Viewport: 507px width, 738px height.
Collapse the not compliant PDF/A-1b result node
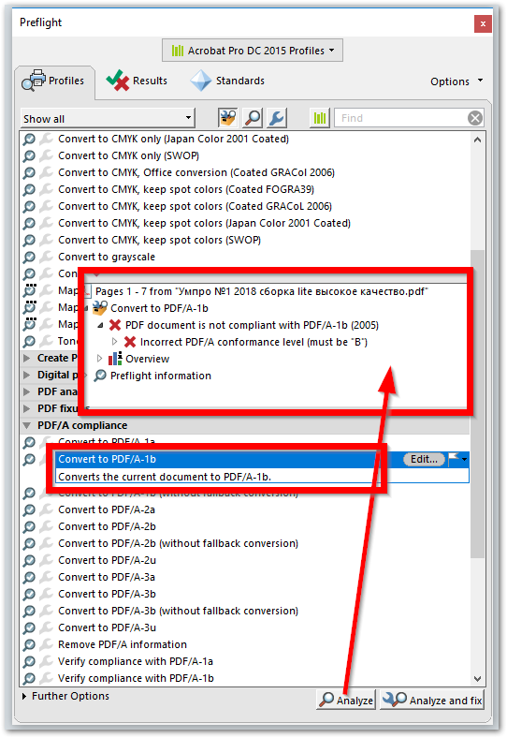[x=100, y=325]
